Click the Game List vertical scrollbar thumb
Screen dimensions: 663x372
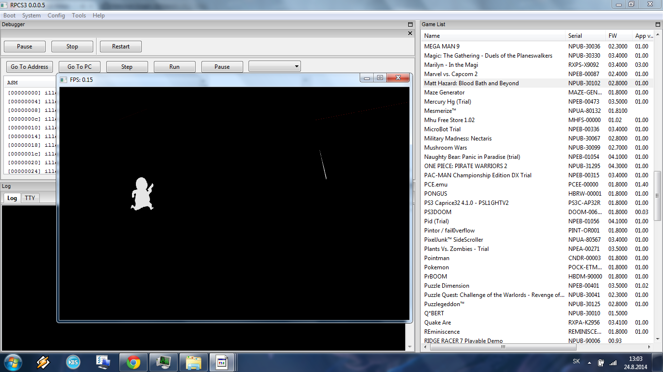click(658, 196)
